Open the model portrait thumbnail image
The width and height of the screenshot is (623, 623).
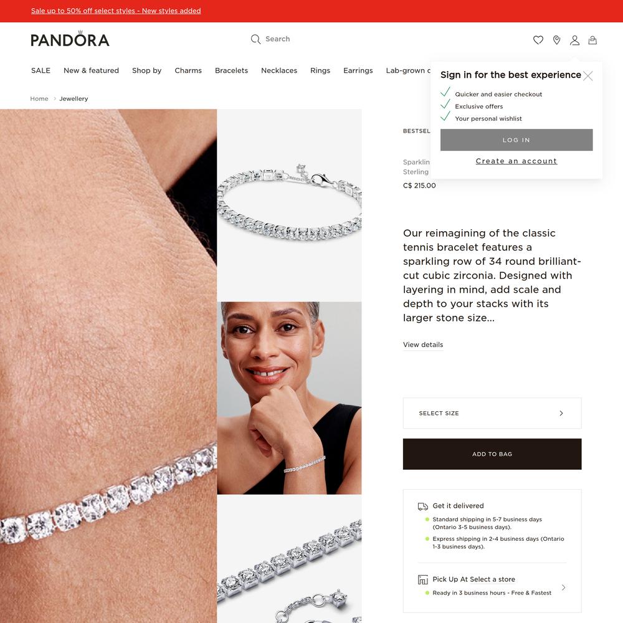point(289,398)
